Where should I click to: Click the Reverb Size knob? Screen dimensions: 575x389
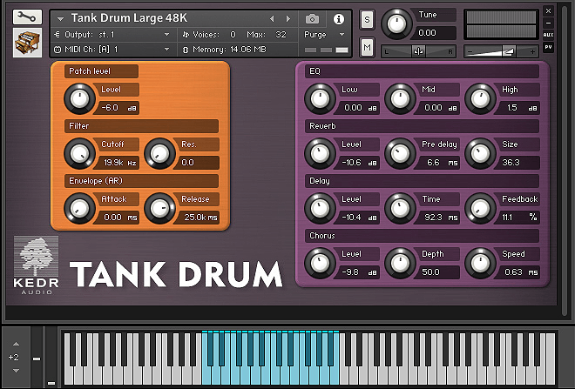(480, 153)
